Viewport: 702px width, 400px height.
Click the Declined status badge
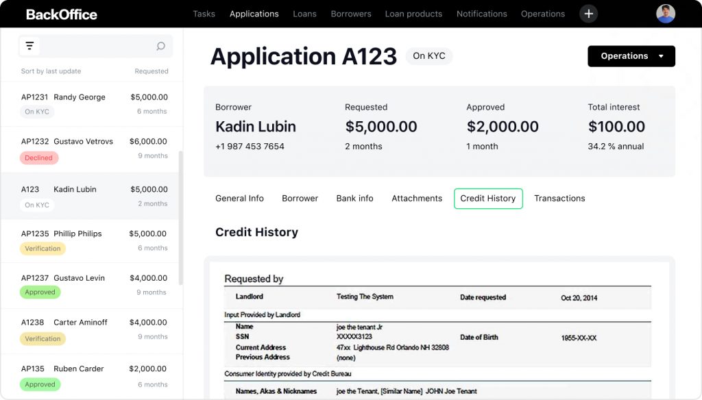pos(38,158)
